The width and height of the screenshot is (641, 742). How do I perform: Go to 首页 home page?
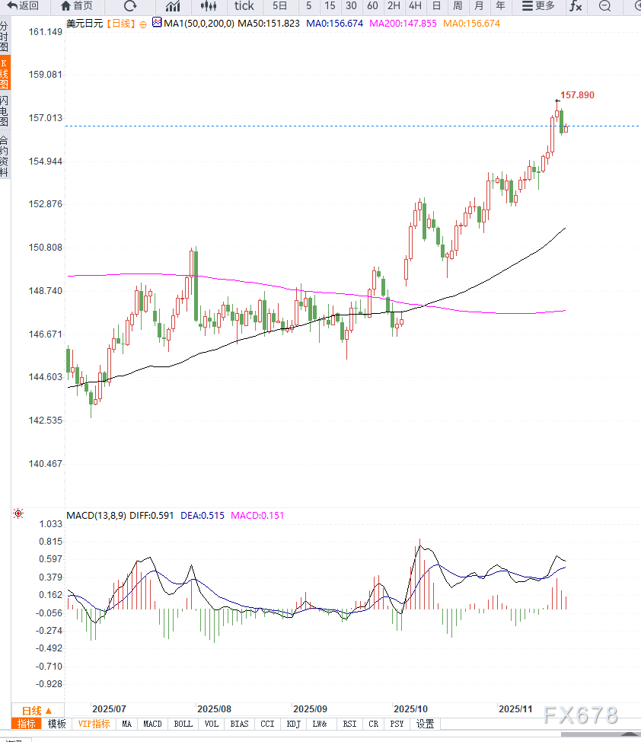[77, 6]
